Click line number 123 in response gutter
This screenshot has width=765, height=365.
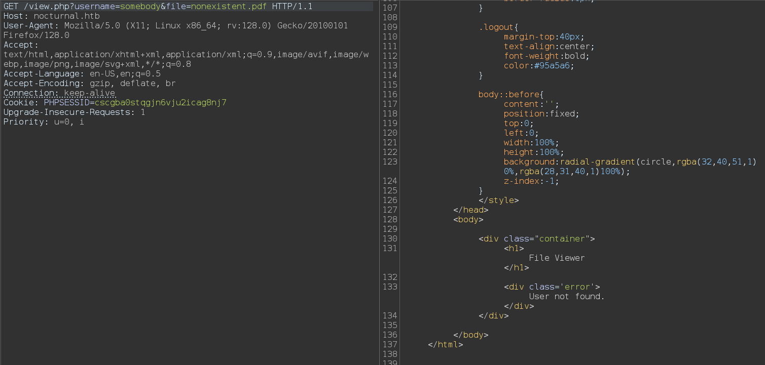[x=390, y=162]
